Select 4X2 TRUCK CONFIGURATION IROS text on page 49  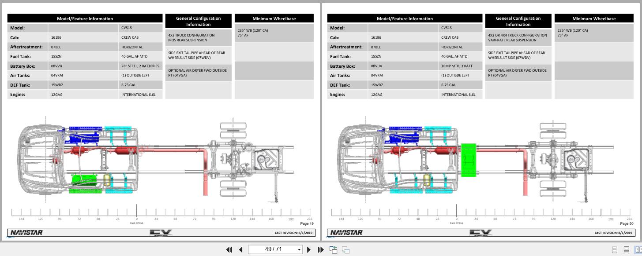[191, 37]
